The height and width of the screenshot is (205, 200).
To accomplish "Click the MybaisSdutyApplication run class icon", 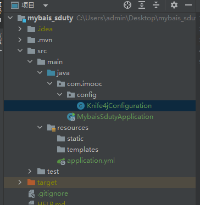I will click(x=71, y=117).
